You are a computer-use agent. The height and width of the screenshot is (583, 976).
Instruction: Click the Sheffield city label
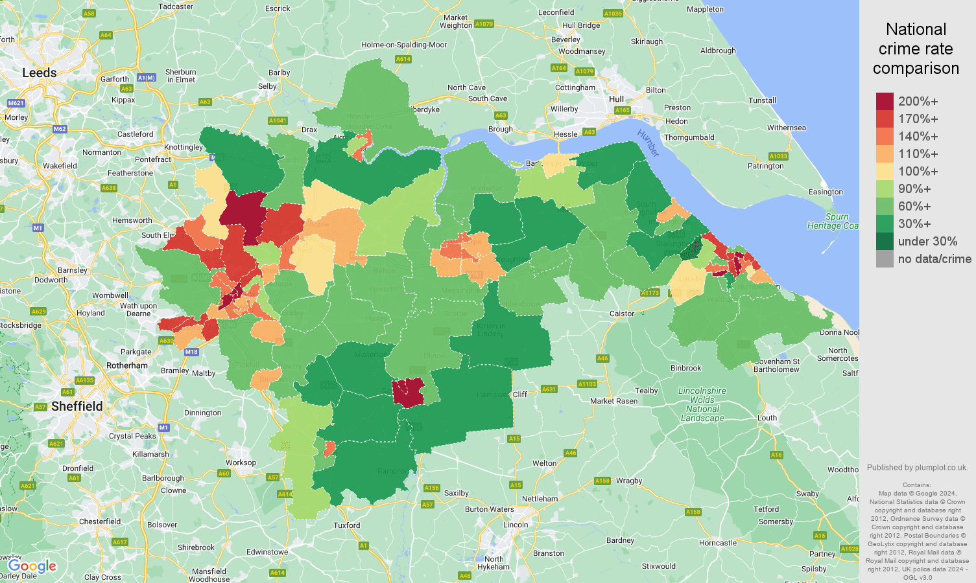coord(77,406)
